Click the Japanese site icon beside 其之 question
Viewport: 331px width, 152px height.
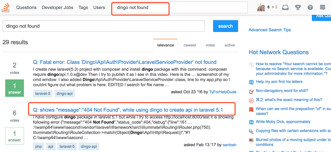(251, 100)
